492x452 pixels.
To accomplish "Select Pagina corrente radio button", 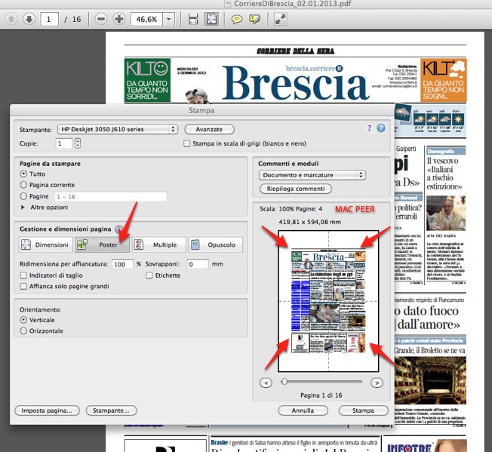I will (x=23, y=185).
